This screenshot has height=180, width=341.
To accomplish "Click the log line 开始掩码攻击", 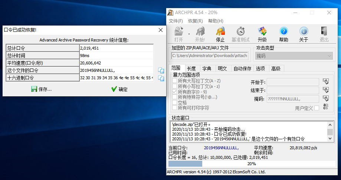I will point(208,129).
